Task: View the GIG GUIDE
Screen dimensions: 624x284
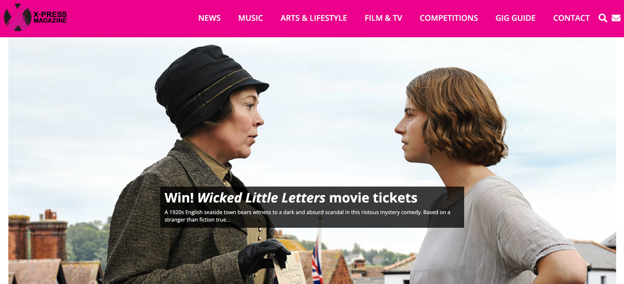Action: pos(516,18)
